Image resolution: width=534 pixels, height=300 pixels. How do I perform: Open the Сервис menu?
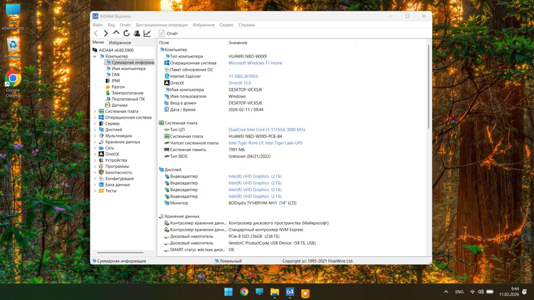coord(226,25)
